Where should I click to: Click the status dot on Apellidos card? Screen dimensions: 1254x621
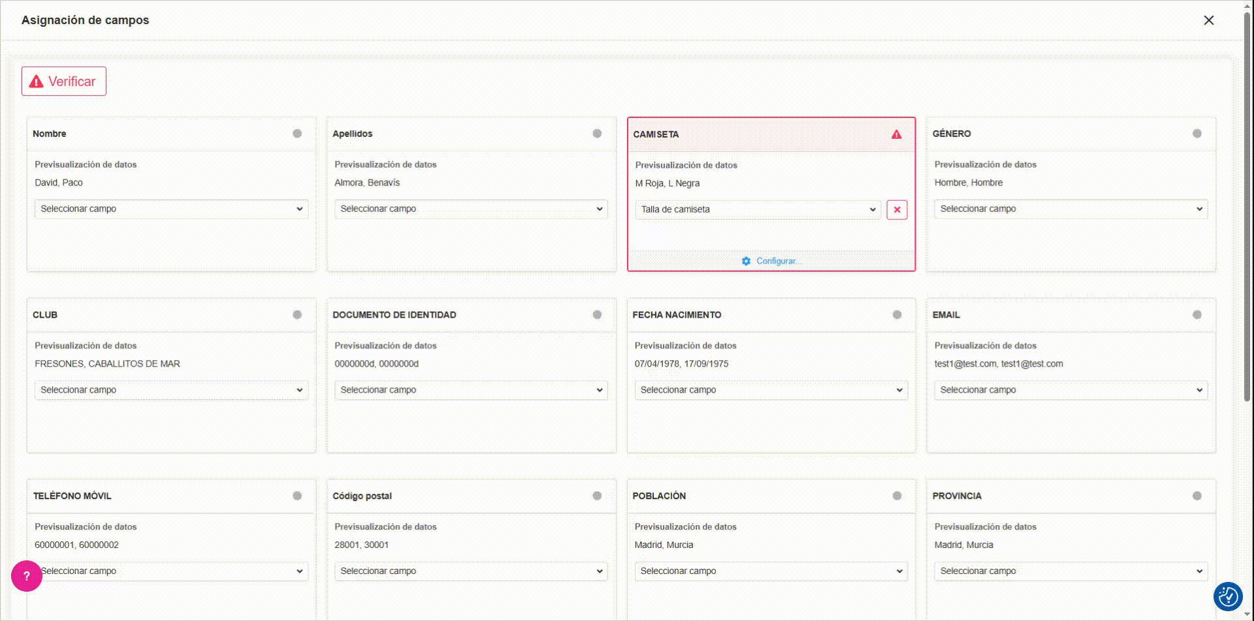pyautogui.click(x=597, y=134)
